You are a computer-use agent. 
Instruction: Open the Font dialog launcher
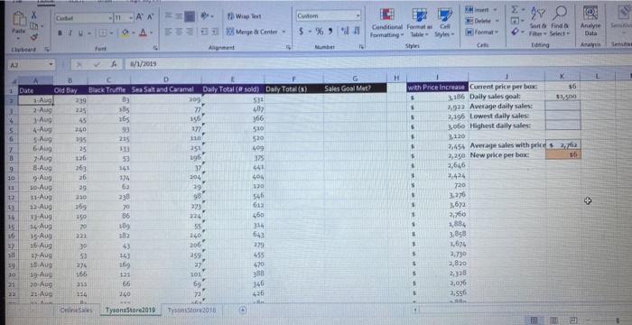coord(155,48)
